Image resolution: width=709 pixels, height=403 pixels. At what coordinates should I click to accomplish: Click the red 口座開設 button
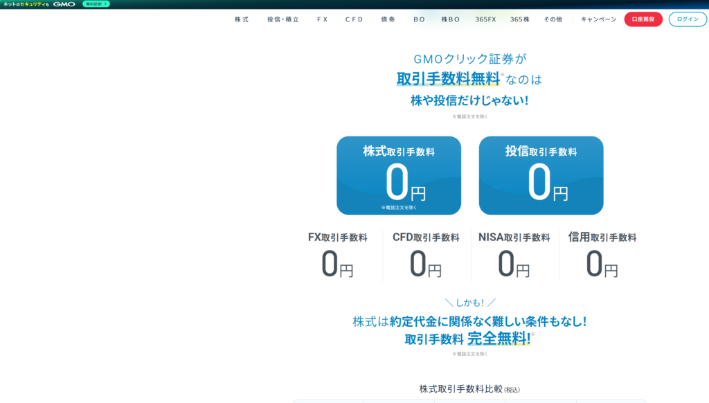643,19
